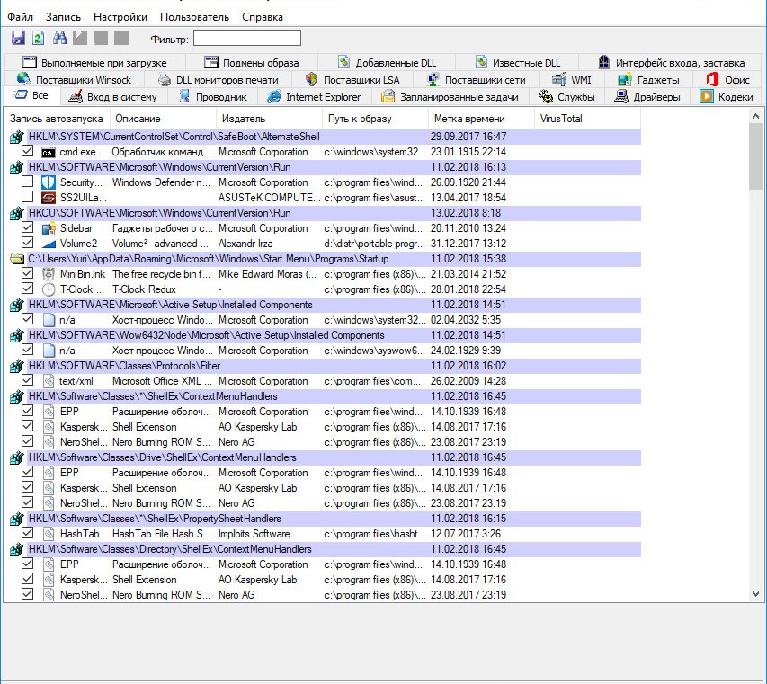This screenshot has height=684, width=767.
Task: Open the Настройки menu
Action: point(120,17)
